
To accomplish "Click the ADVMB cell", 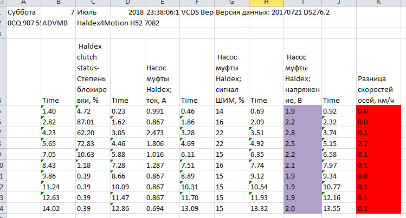I will [58, 23].
